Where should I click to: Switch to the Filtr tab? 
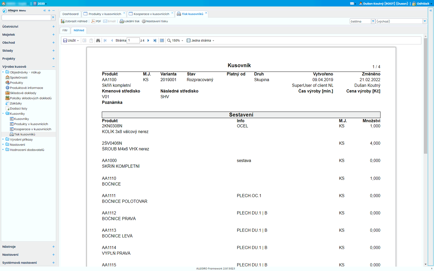click(x=65, y=30)
